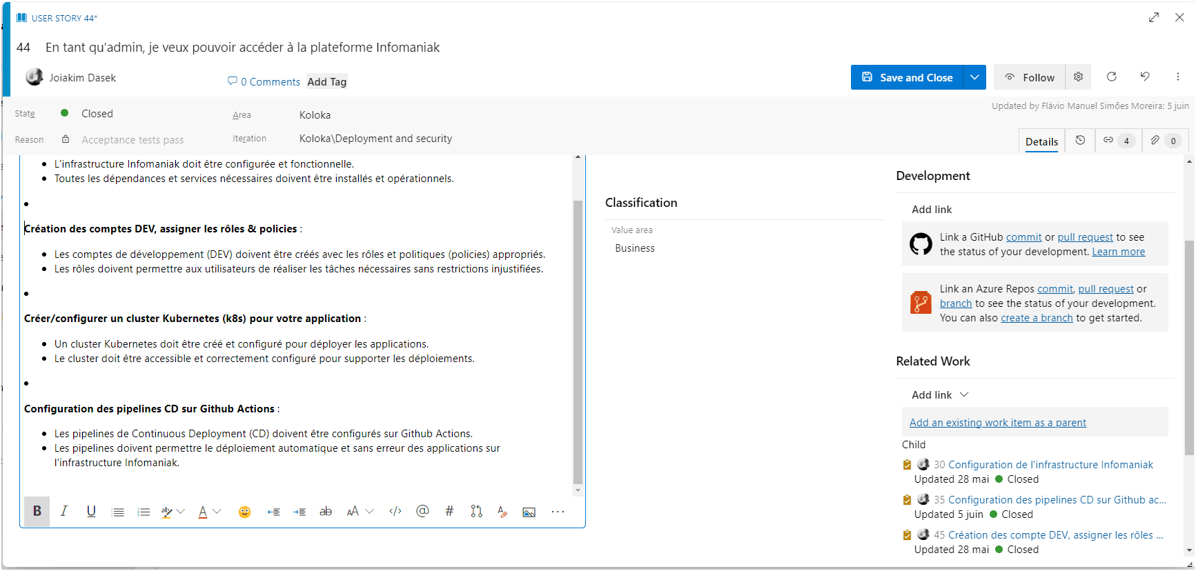Refresh the work item
Screen dimensions: 1196x571
pyautogui.click(x=1111, y=77)
